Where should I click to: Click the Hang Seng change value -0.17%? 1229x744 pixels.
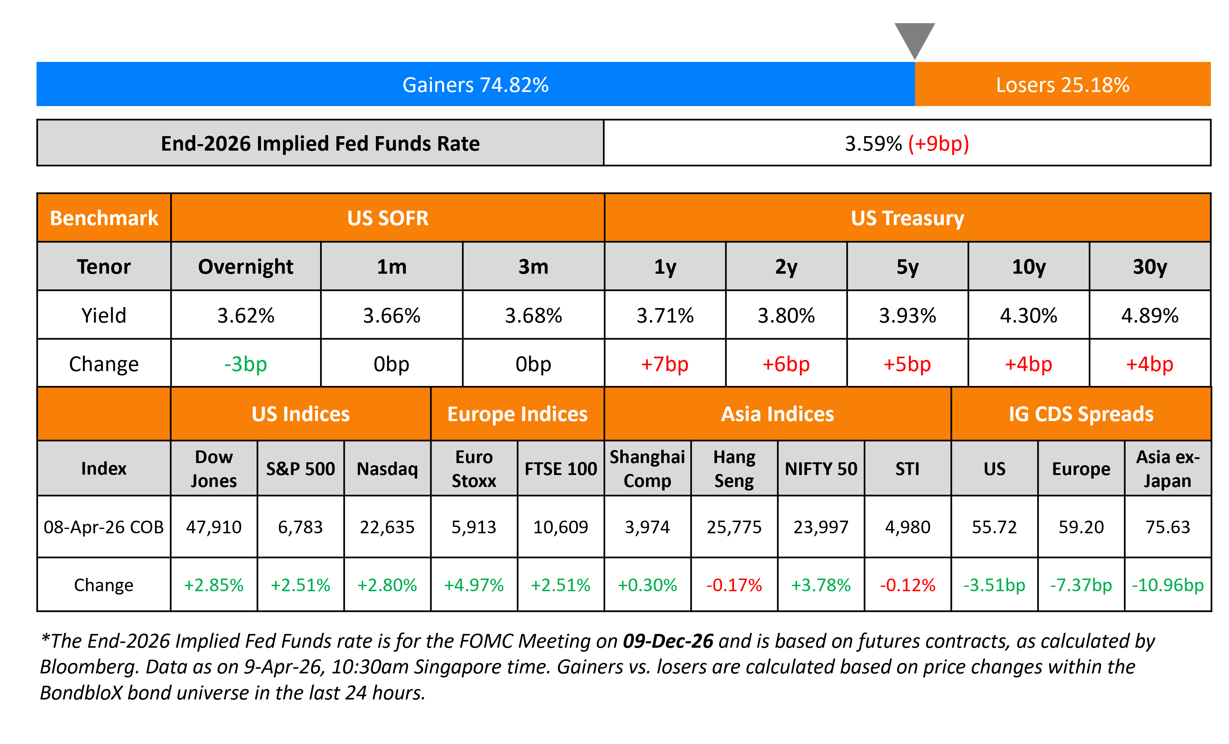pyautogui.click(x=734, y=584)
